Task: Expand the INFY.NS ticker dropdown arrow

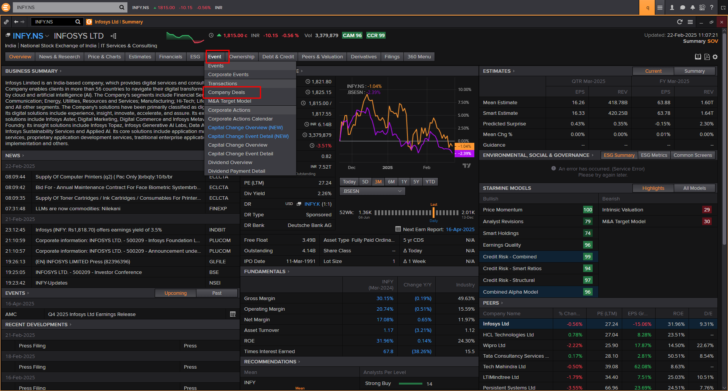Action: point(47,36)
